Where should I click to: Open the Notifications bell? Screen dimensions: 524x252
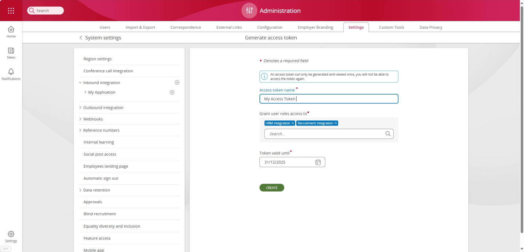click(11, 72)
